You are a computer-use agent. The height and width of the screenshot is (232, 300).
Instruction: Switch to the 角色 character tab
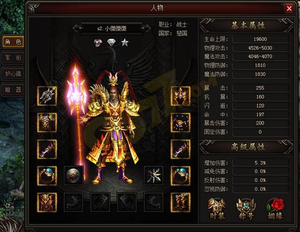click(13, 42)
